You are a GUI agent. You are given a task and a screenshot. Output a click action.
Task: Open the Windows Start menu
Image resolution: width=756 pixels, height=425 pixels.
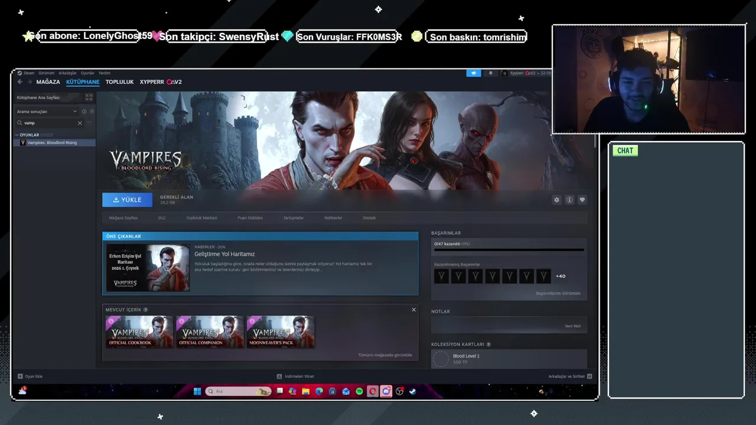(x=197, y=391)
